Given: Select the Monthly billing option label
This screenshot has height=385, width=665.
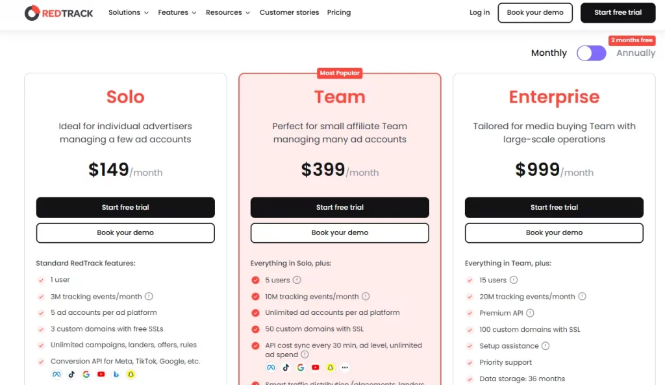Looking at the screenshot, I should point(549,53).
